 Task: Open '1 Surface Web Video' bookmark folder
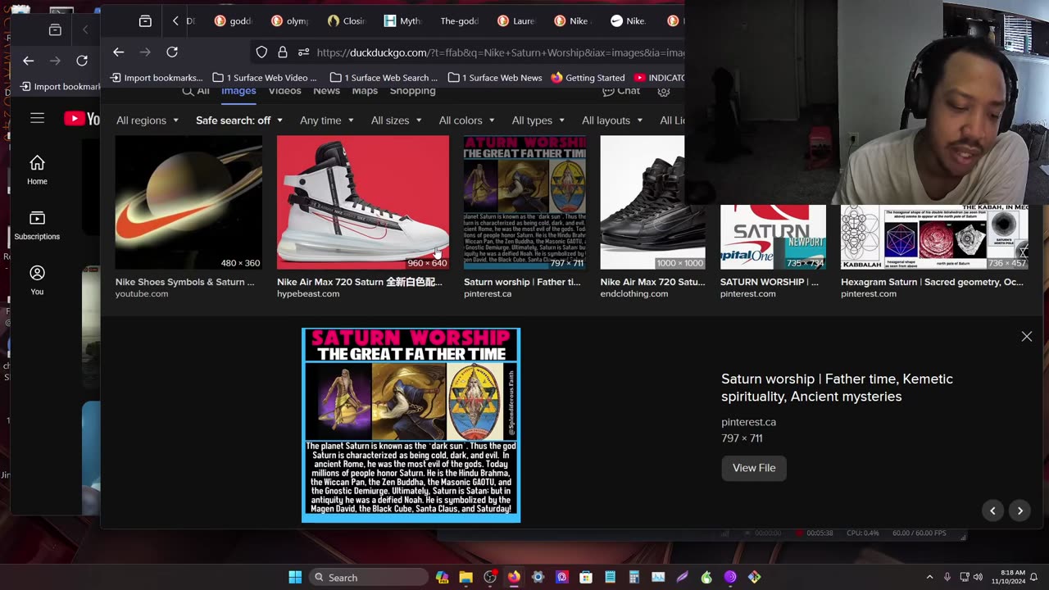coord(265,78)
